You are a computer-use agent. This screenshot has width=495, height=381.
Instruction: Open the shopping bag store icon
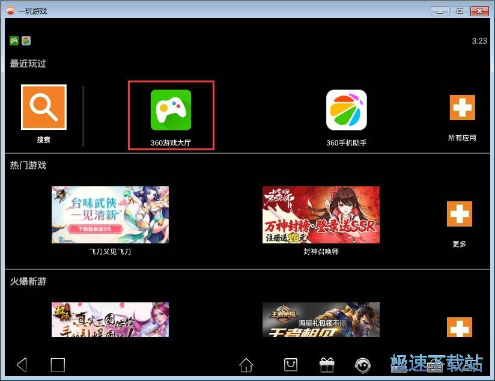pos(290,365)
